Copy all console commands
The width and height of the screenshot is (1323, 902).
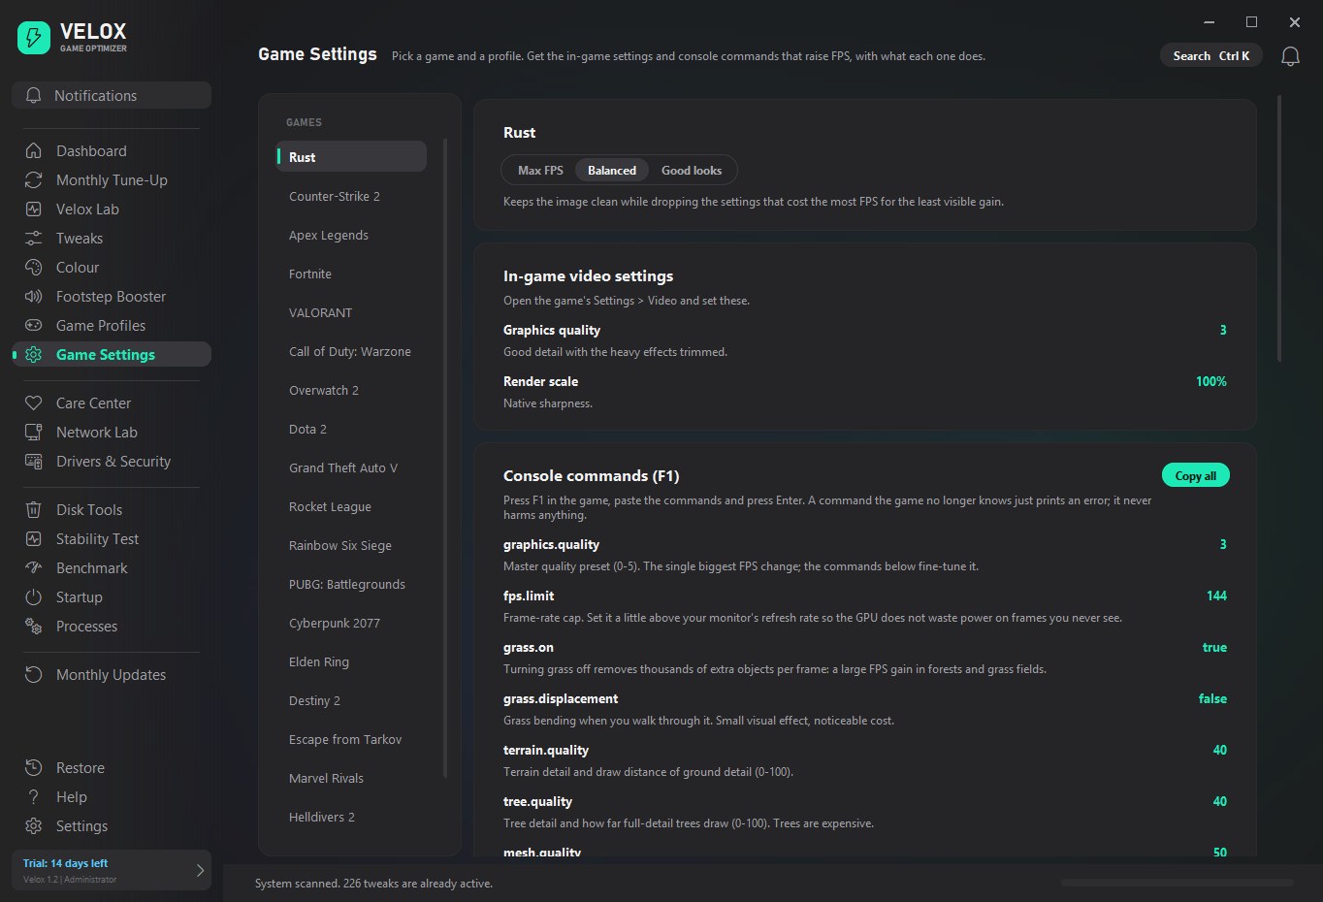[x=1196, y=475]
